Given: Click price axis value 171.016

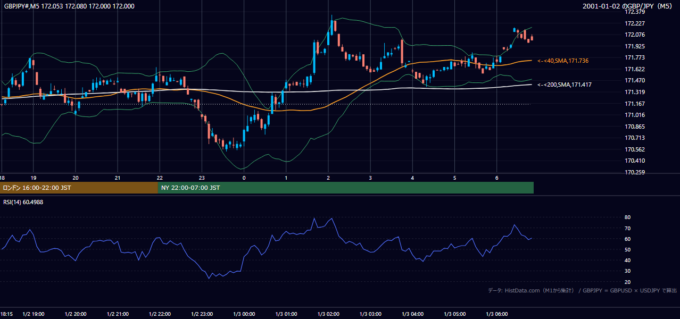Looking at the screenshot, I should click(635, 115).
